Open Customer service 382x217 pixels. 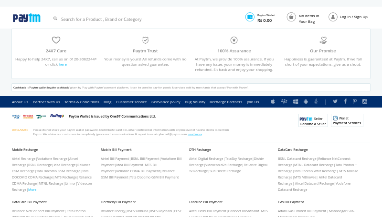point(131,102)
